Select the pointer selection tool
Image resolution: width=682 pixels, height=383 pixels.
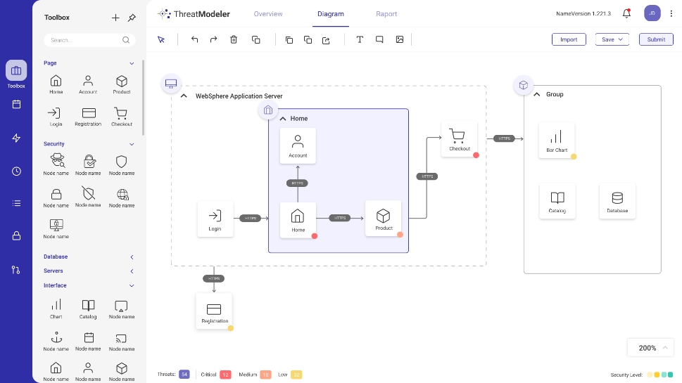[x=161, y=39]
